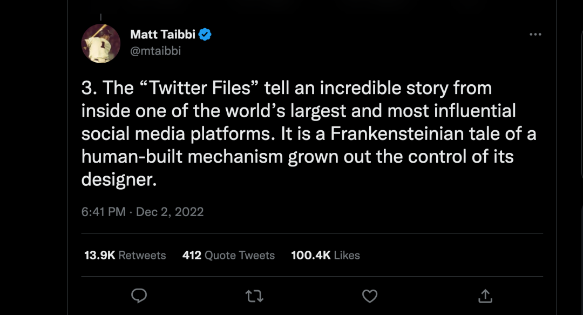Screen dimensions: 583x315
Task: Show the 412 Quote Tweets
Action: (228, 255)
